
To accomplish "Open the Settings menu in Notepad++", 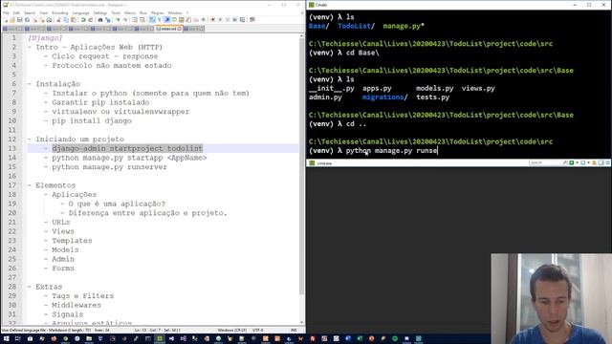I will [x=99, y=12].
